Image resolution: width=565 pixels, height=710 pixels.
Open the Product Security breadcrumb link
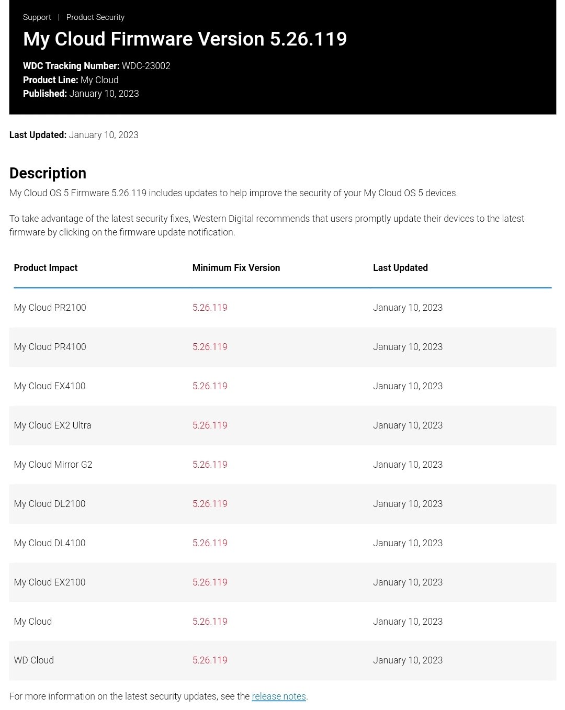pos(95,17)
